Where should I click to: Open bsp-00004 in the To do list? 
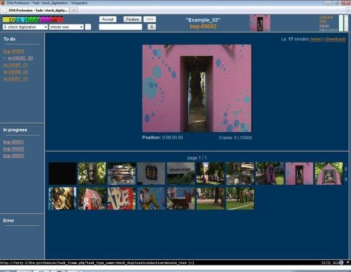click(13, 51)
